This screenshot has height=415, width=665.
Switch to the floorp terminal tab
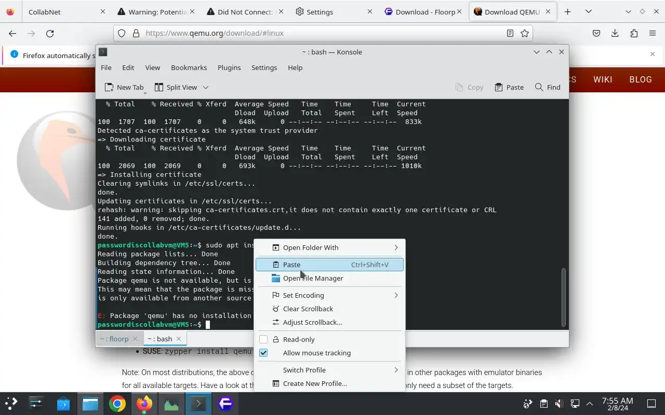pyautogui.click(x=114, y=339)
